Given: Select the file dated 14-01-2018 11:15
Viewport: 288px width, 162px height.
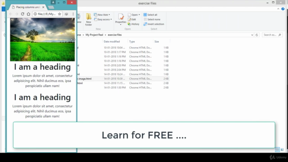Looking at the screenshot, I should [123, 83].
